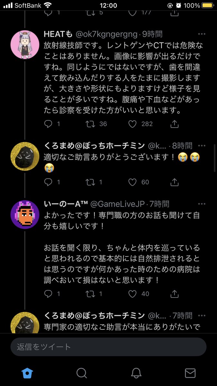Open Direct Messages envelope
Screen dimensions: 217x386
coord(190,373)
